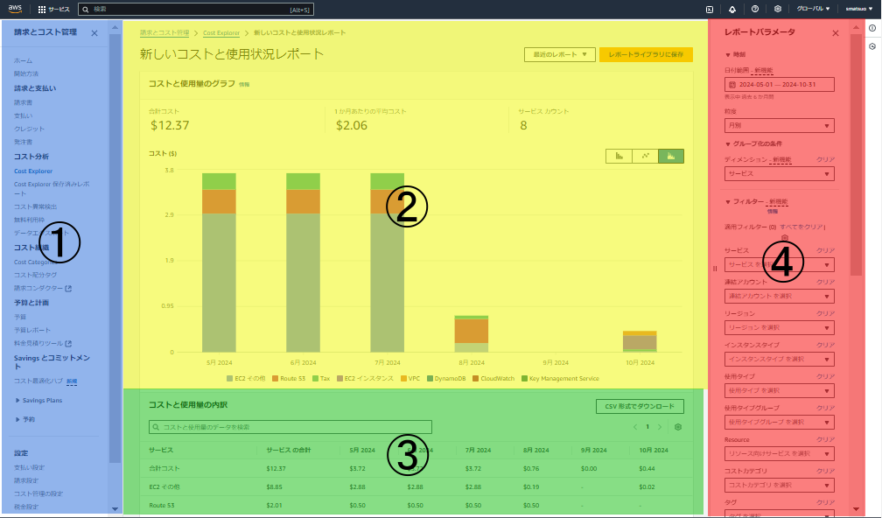Image resolution: width=882 pixels, height=518 pixels.
Task: Open the help question mark icon
Action: tap(755, 9)
